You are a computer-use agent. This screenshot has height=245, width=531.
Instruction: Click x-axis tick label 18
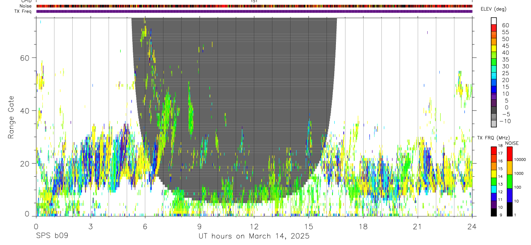(363, 227)
